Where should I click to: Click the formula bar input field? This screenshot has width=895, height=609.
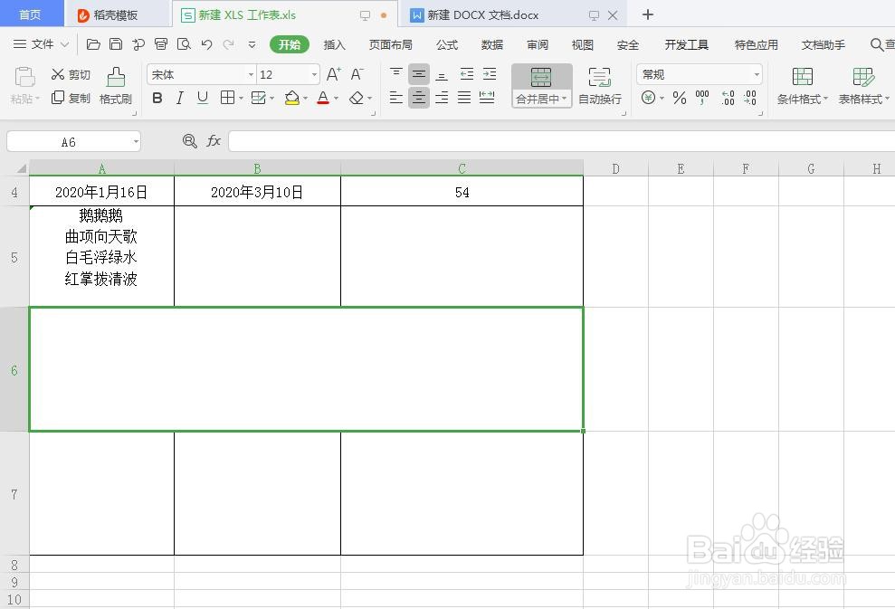(x=562, y=141)
